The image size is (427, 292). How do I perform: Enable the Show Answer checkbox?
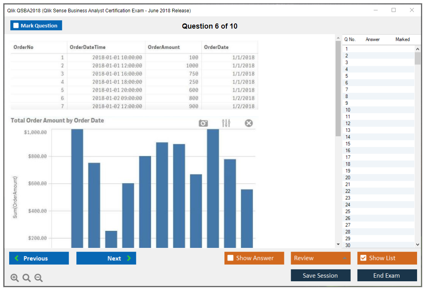[230, 258]
